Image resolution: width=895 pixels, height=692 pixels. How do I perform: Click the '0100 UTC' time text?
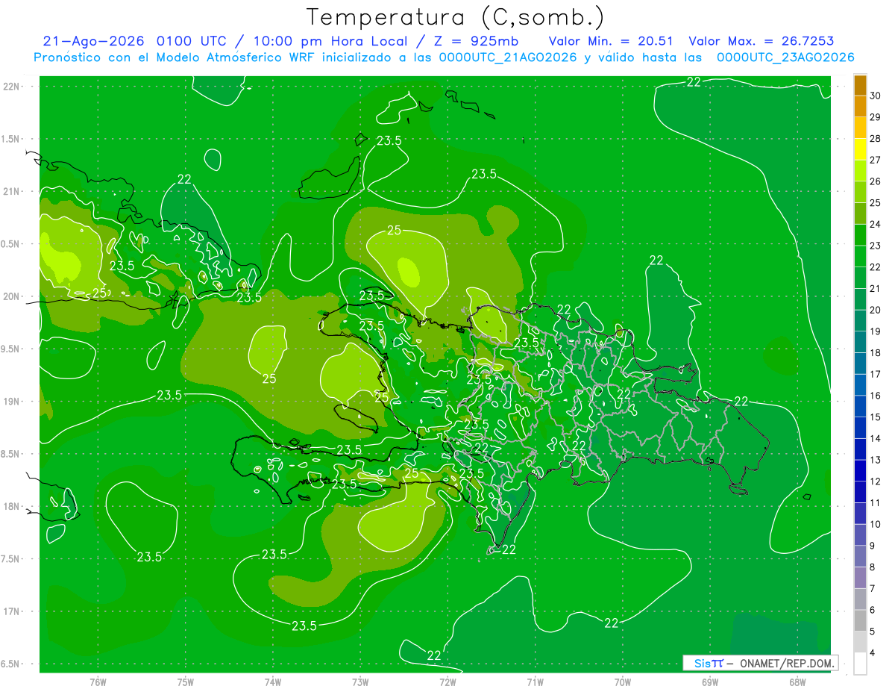(x=192, y=41)
